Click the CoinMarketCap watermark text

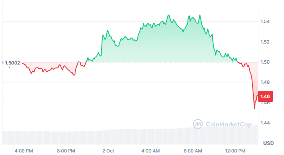229,124
